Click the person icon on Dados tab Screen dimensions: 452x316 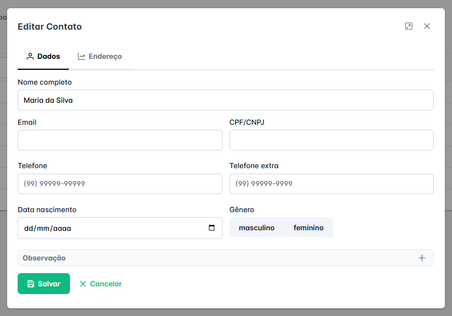(x=30, y=57)
